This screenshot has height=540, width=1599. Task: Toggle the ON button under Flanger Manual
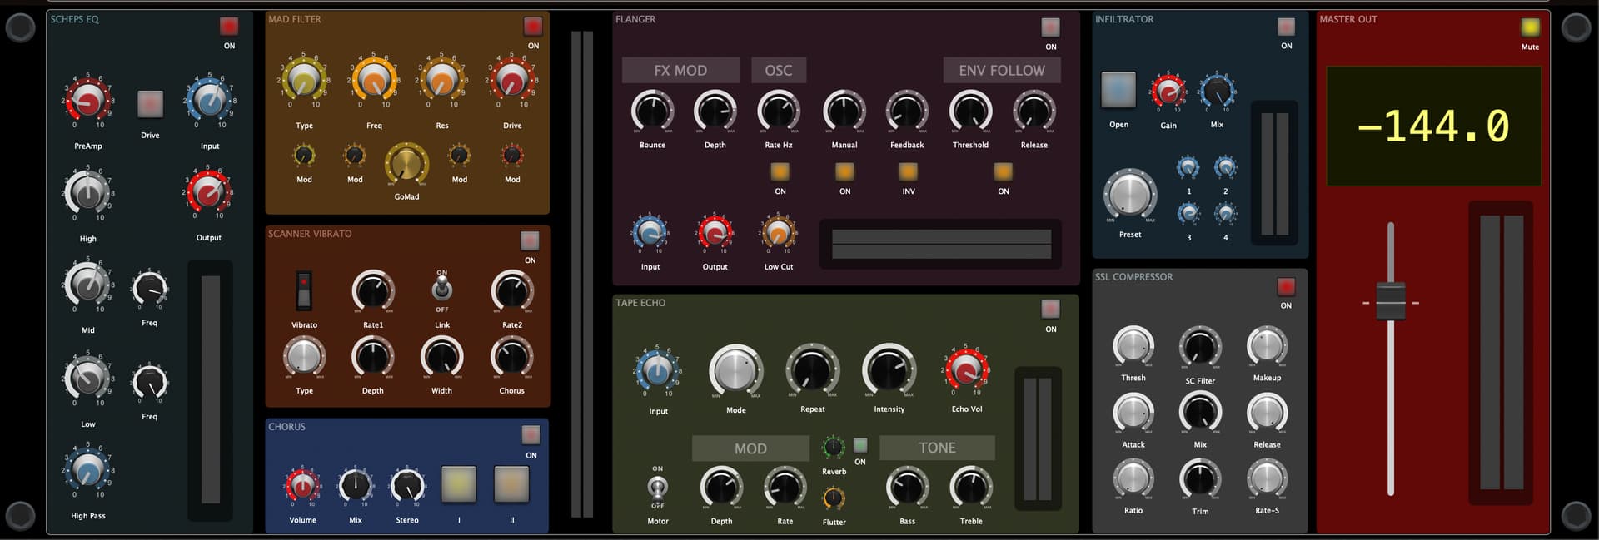point(844,171)
